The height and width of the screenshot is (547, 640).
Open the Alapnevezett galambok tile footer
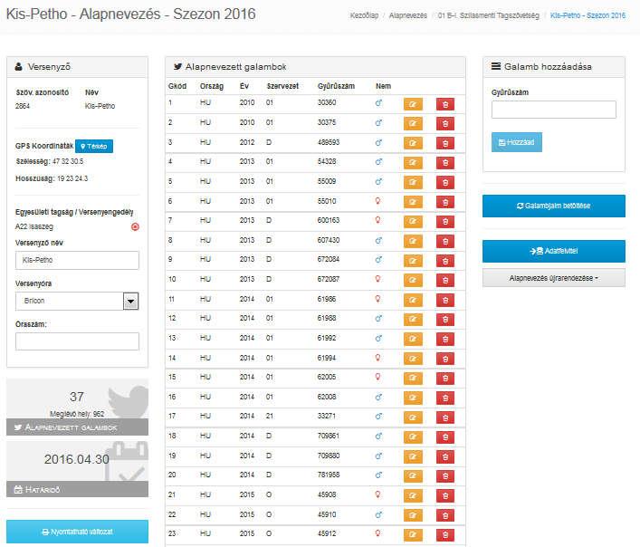(x=77, y=427)
